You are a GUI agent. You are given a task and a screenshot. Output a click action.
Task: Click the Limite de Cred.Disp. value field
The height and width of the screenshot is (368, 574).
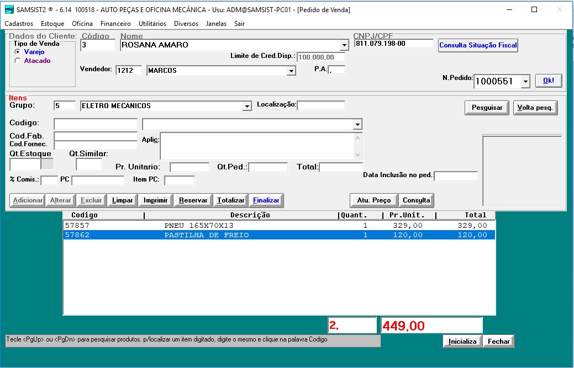(321, 57)
